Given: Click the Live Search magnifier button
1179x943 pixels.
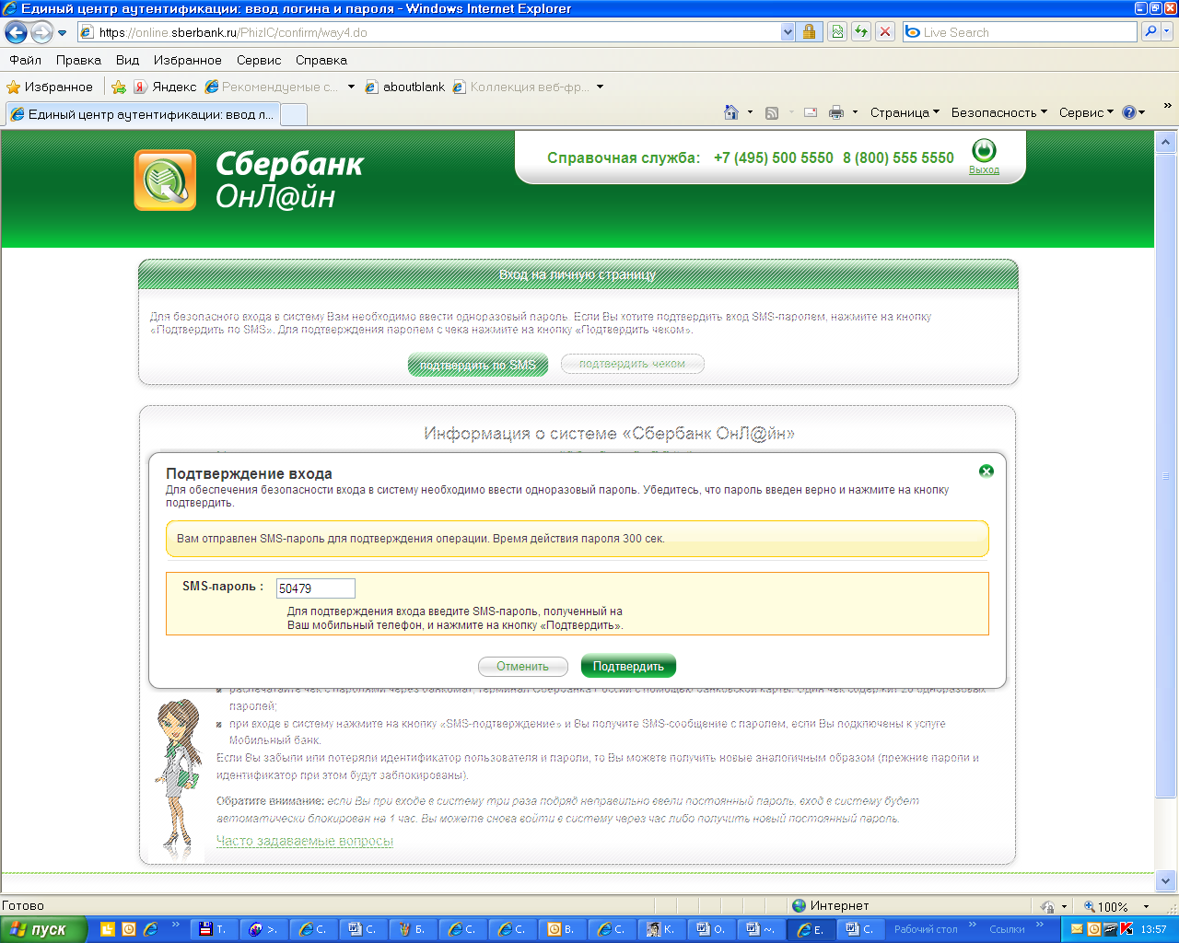Looking at the screenshot, I should pyautogui.click(x=1150, y=32).
